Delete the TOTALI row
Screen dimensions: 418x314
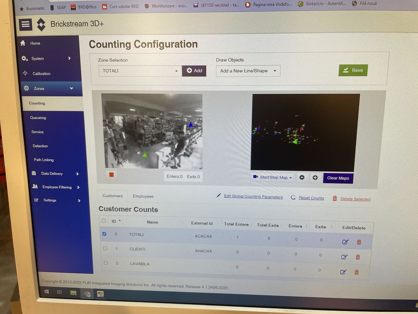[359, 242]
